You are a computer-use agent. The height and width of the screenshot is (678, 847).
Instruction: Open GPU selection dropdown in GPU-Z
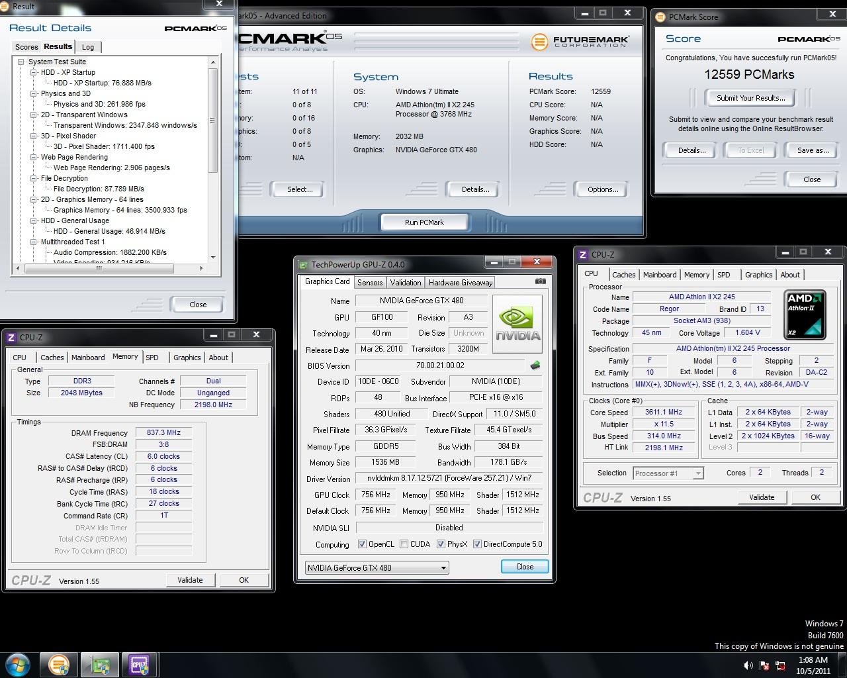pos(377,568)
